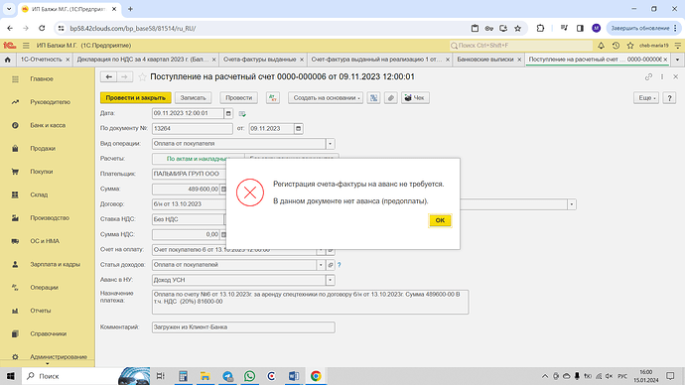Open the Еще menu dropdown
The image size is (685, 385).
click(646, 98)
